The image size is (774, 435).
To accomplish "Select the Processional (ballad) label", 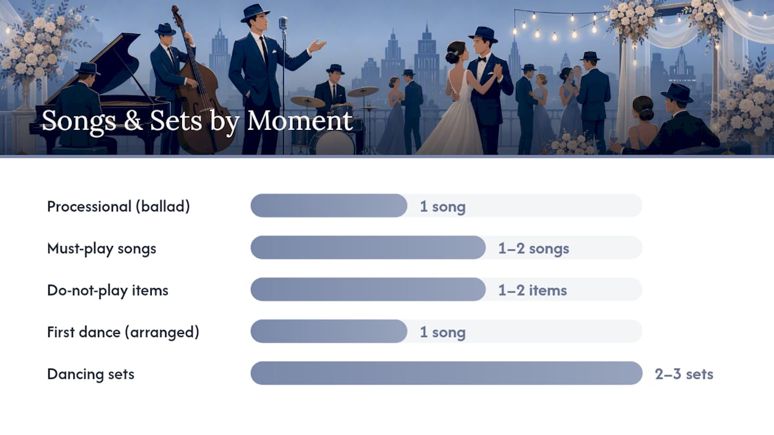I will click(x=119, y=206).
